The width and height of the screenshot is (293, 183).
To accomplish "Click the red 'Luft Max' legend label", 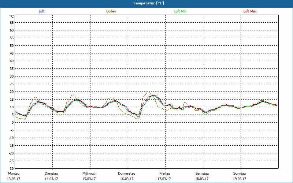I will (x=250, y=11).
